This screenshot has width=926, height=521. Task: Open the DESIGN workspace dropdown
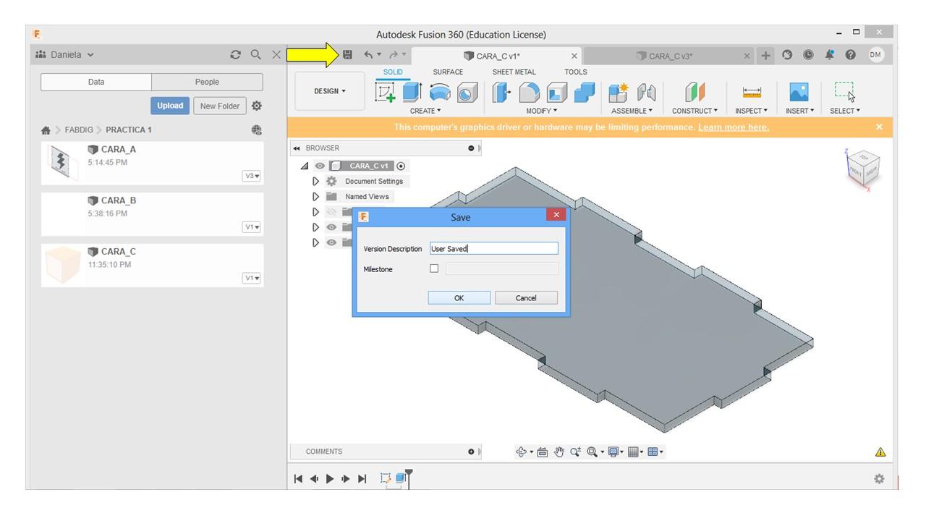[330, 91]
